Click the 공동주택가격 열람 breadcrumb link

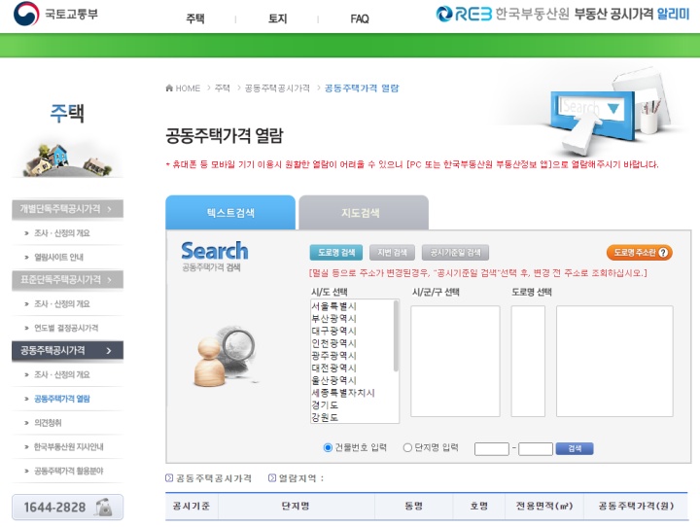point(362,88)
